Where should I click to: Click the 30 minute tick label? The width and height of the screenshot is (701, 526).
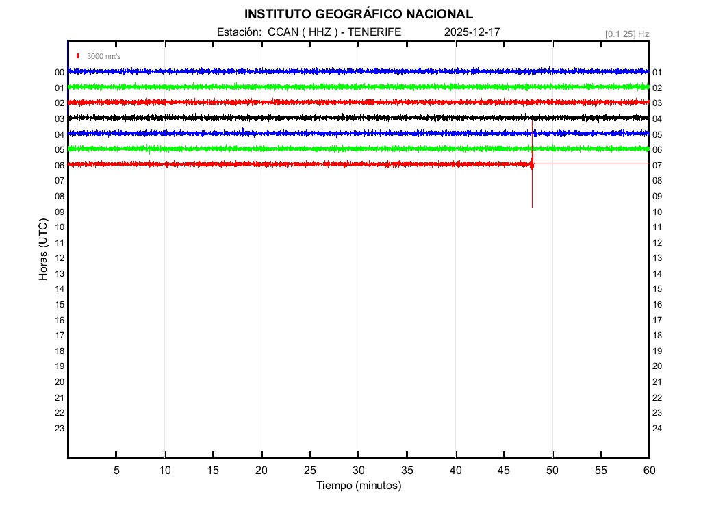[x=359, y=471]
